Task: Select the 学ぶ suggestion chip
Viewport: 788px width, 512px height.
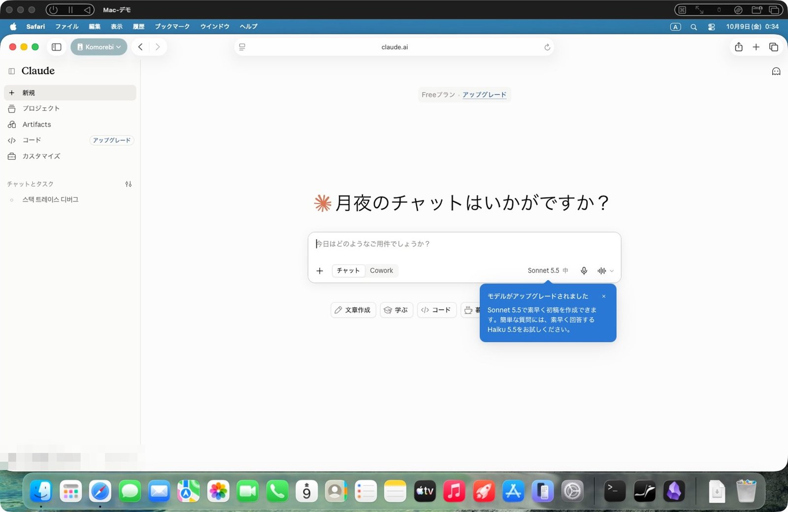Action: coord(396,310)
